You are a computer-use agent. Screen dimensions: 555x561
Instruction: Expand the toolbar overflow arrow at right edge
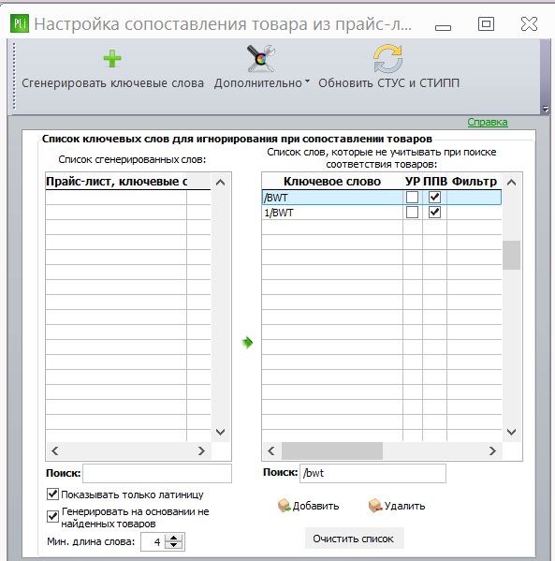point(546,109)
